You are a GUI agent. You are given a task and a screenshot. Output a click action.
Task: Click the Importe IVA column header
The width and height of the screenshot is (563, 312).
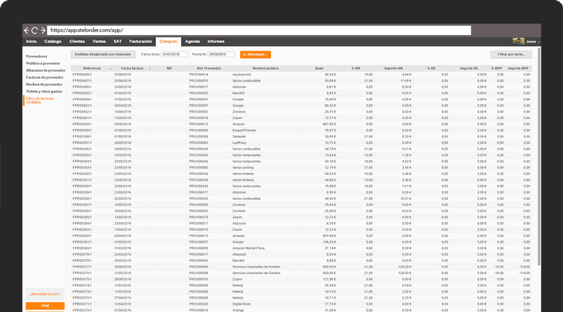[394, 68]
